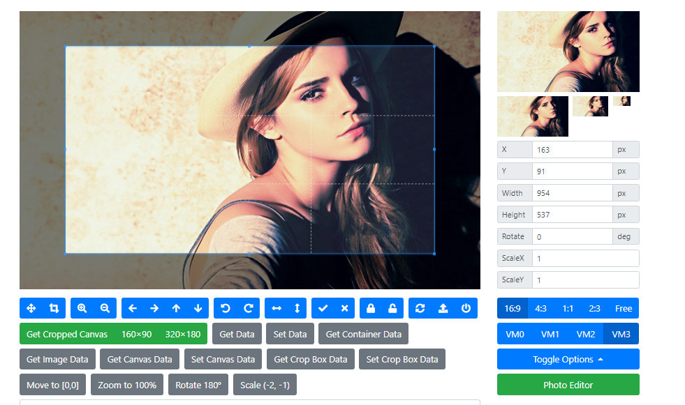Switch to view mode VM0

515,334
